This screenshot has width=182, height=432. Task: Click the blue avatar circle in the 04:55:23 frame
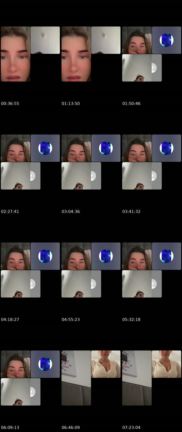pos(106,256)
